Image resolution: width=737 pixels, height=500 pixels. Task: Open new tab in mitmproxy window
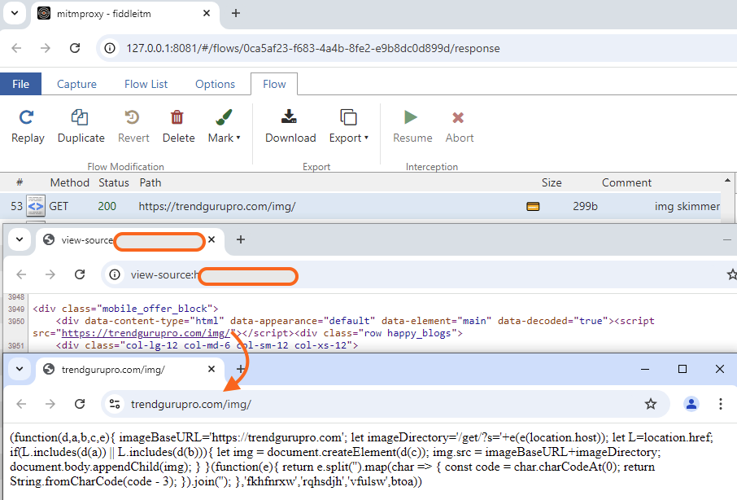pos(236,14)
